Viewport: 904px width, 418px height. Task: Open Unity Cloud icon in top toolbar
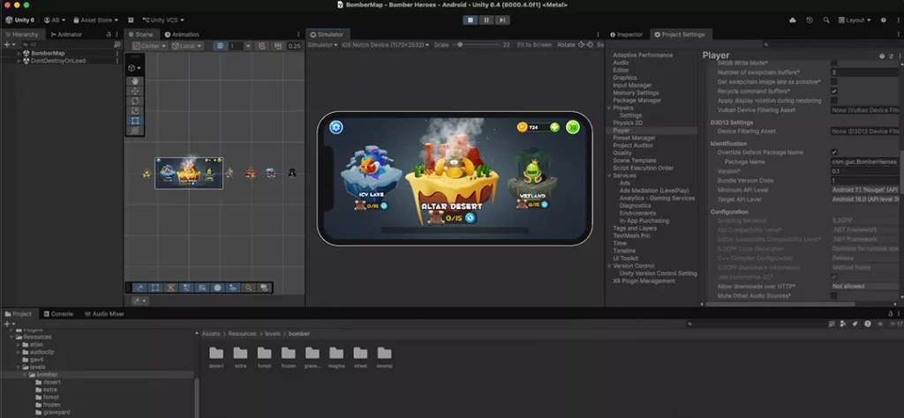[793, 20]
